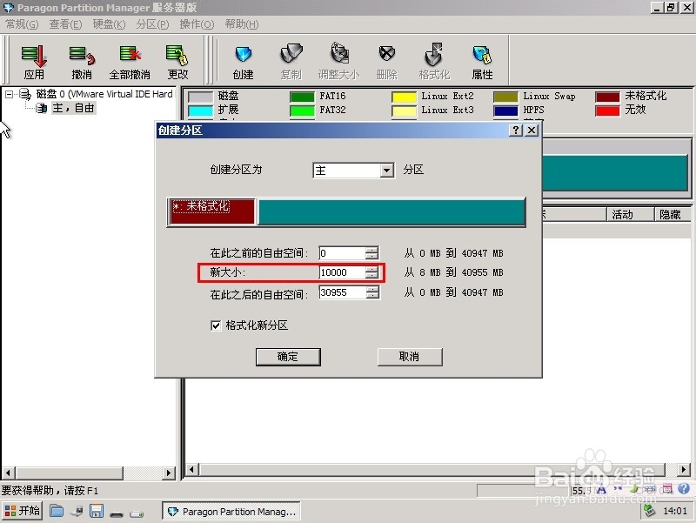The image size is (696, 523).
Task: Open the 查看(E) menu
Action: [66, 24]
